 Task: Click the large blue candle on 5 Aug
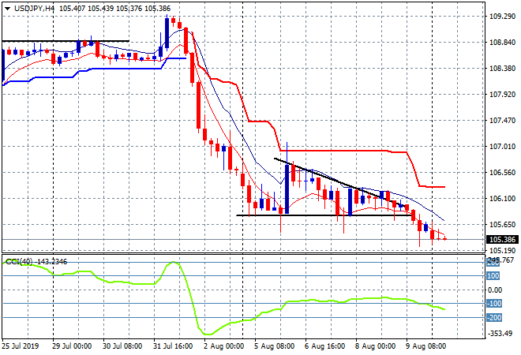pyautogui.click(x=287, y=189)
